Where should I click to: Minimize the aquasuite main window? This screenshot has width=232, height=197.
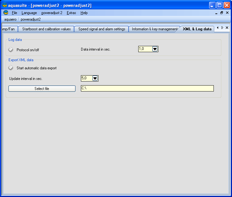tap(212, 5)
